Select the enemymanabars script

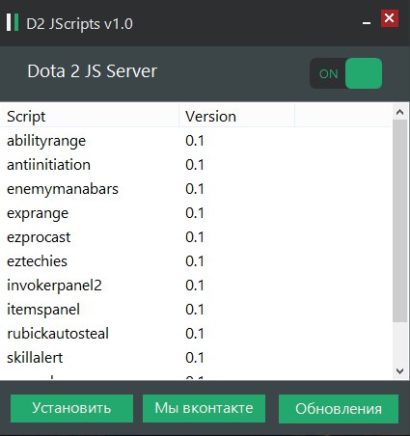(63, 189)
